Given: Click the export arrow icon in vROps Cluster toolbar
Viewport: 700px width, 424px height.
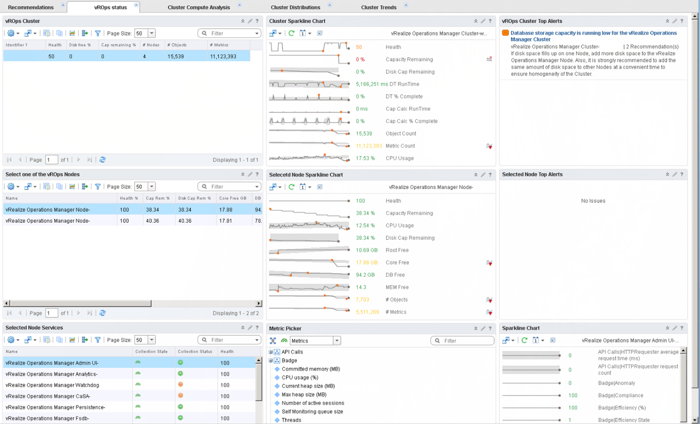Looking at the screenshot, I should (85, 33).
